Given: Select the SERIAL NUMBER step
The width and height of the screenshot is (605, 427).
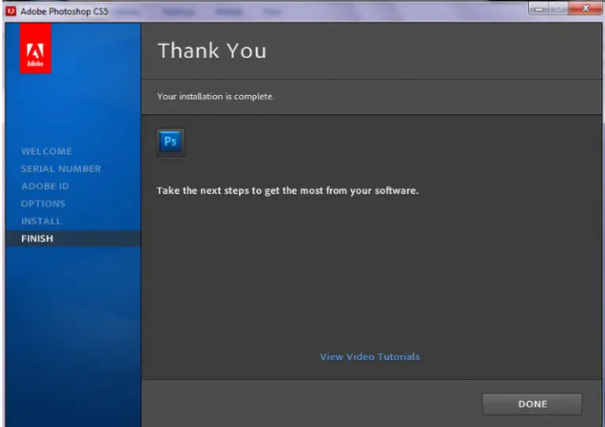Looking at the screenshot, I should click(60, 169).
